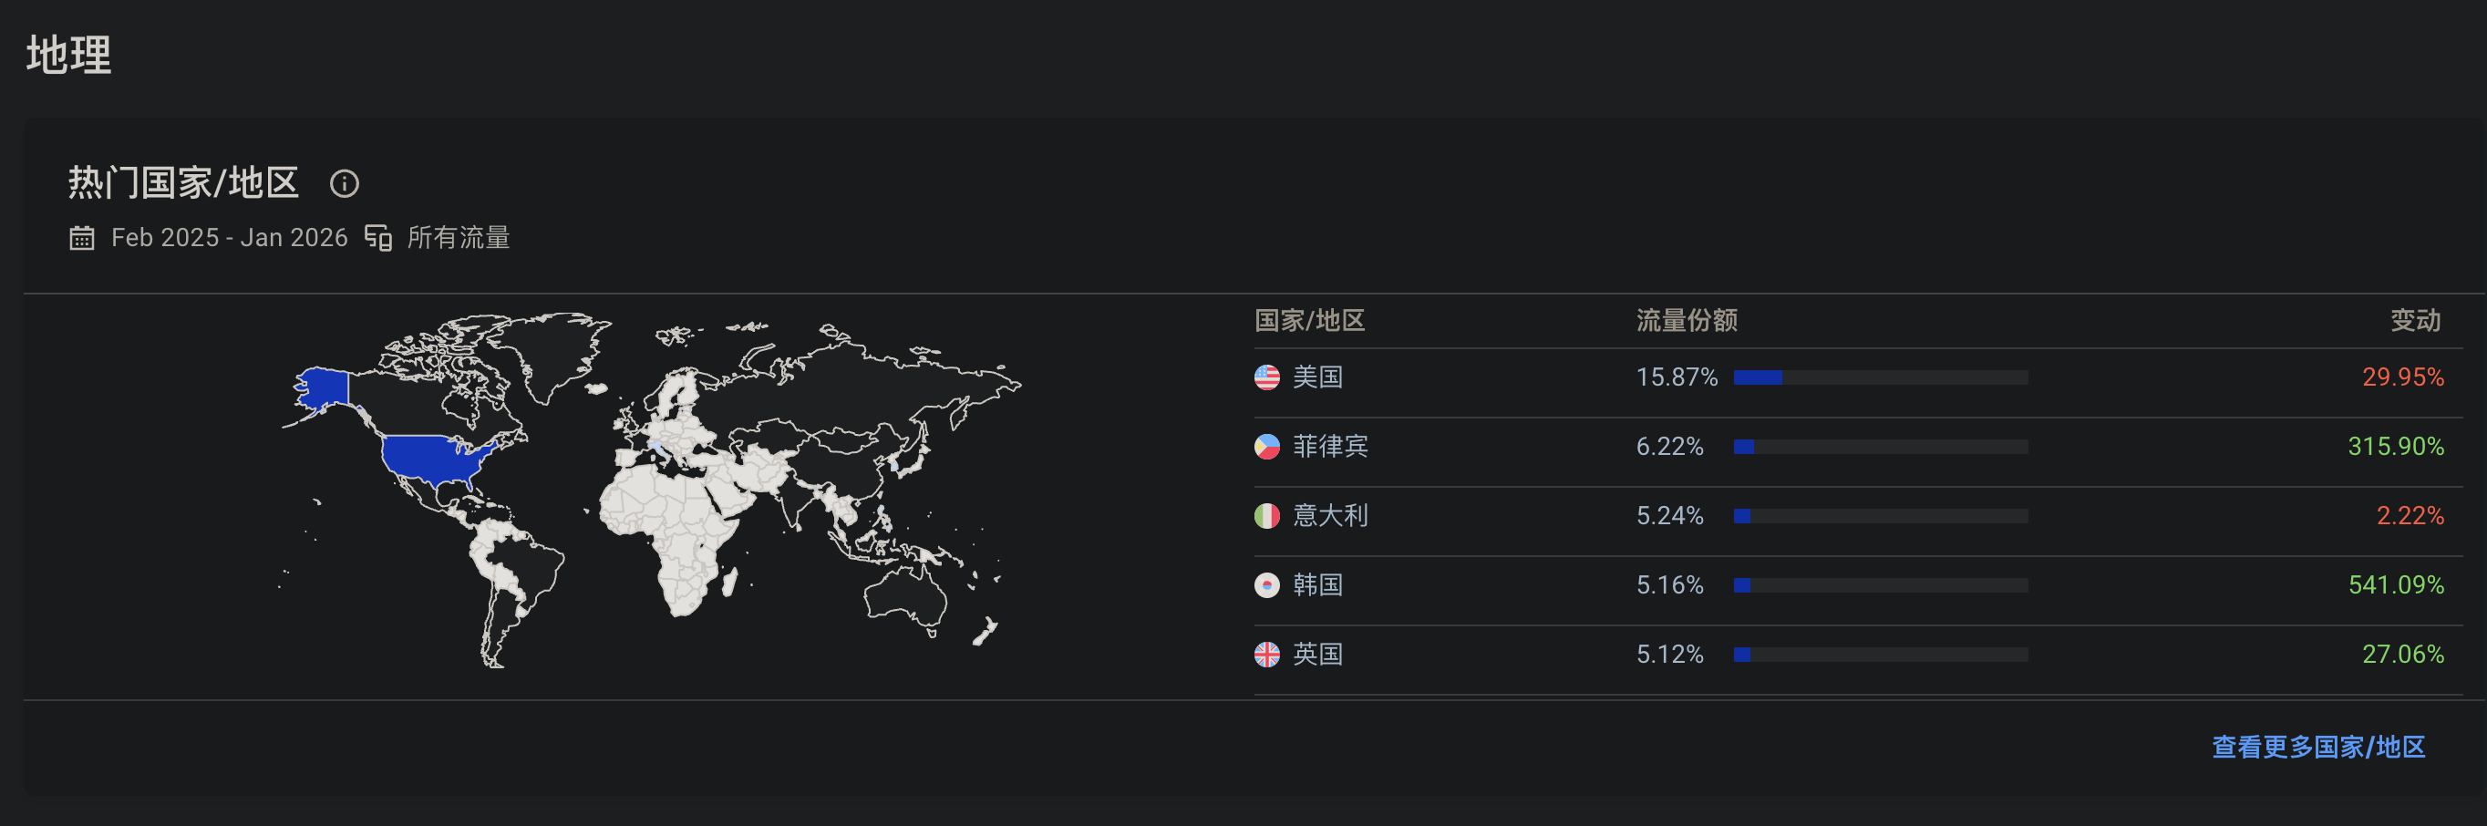Click the Italy flag icon
Image resolution: width=2487 pixels, height=826 pixels.
(1266, 516)
